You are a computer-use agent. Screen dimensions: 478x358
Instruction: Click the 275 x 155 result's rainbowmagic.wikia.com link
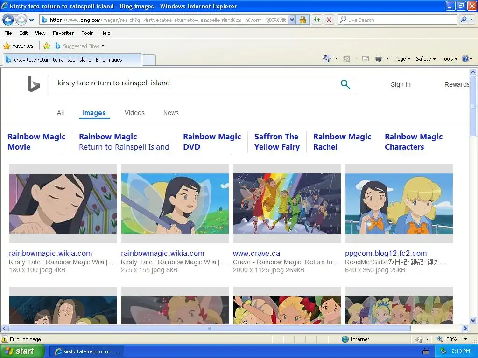162,253
